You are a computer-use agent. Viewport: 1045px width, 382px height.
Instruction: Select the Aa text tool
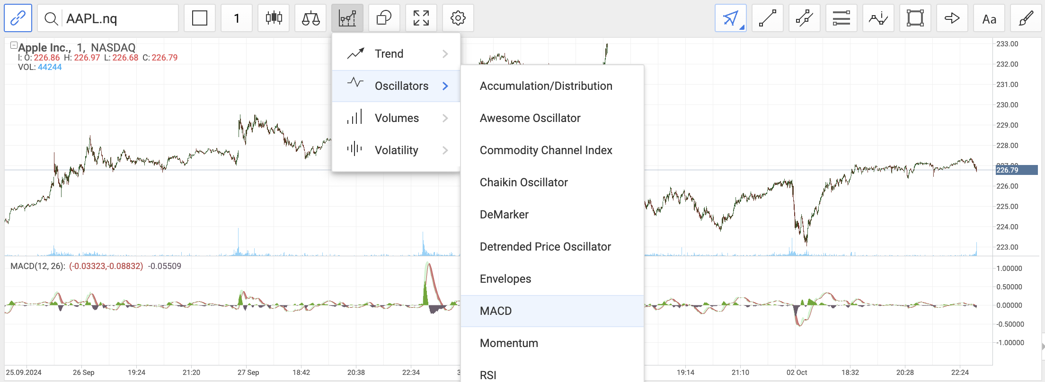click(989, 18)
